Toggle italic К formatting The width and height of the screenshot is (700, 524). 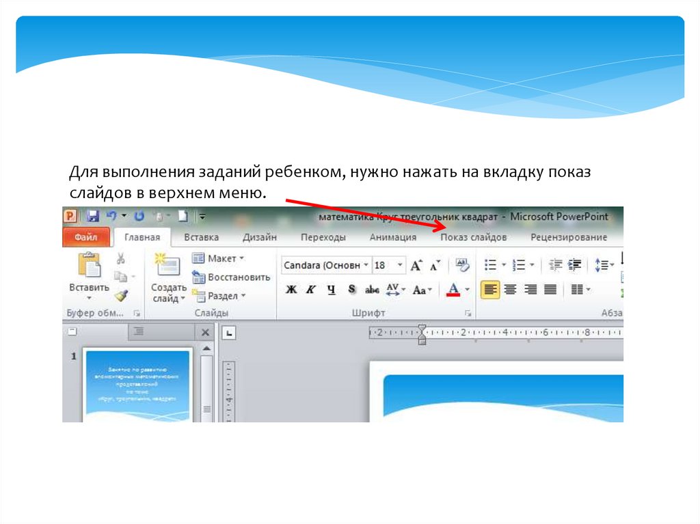click(311, 290)
